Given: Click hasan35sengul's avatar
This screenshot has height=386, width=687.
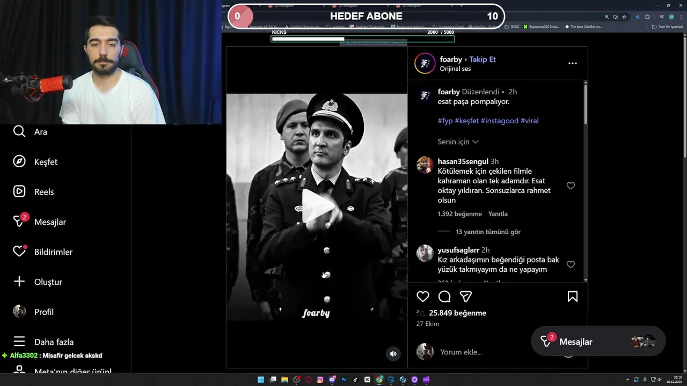Looking at the screenshot, I should coord(425,165).
